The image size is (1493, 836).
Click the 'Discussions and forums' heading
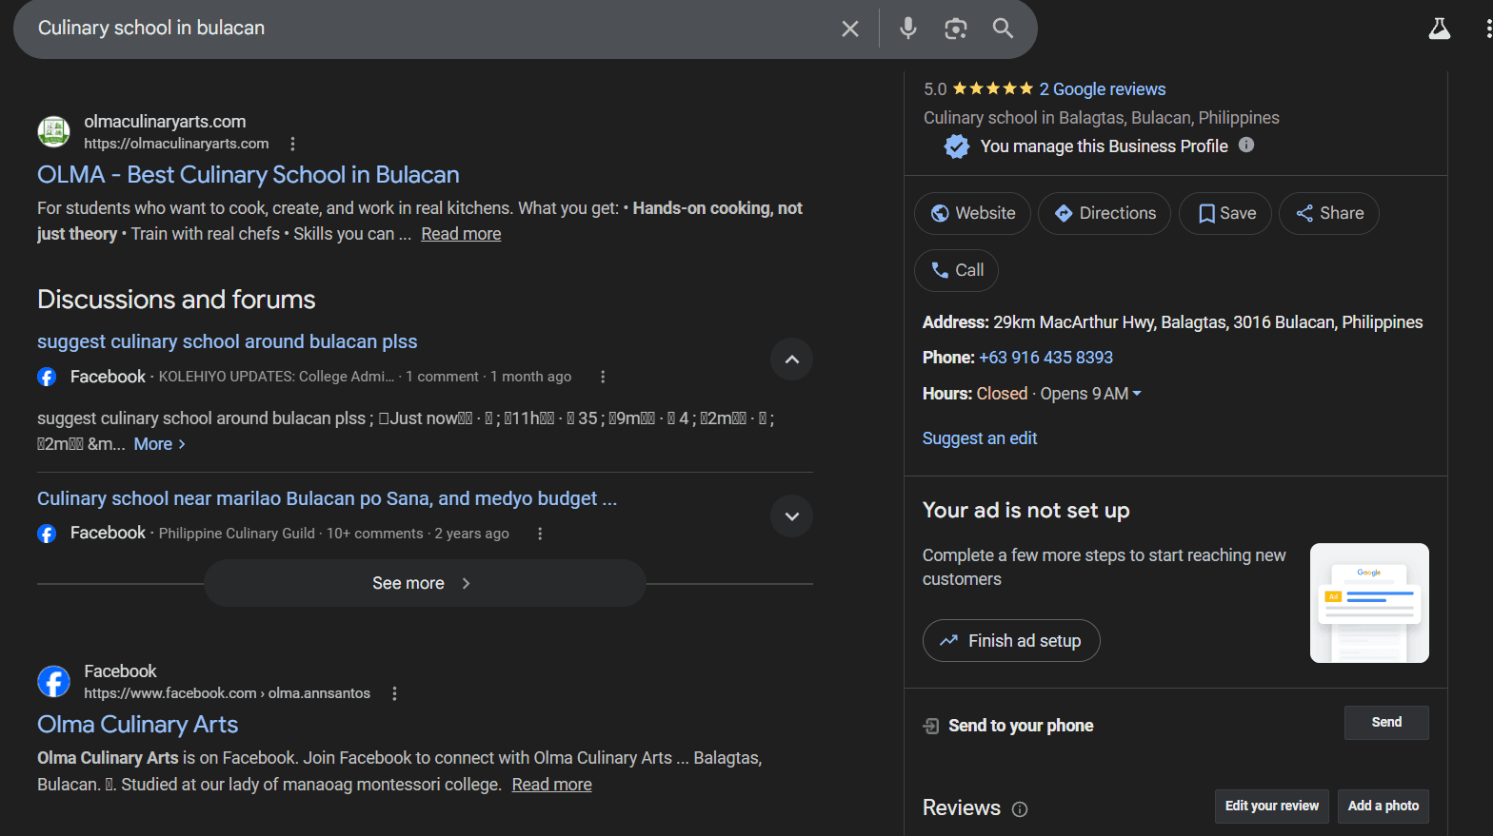click(176, 300)
